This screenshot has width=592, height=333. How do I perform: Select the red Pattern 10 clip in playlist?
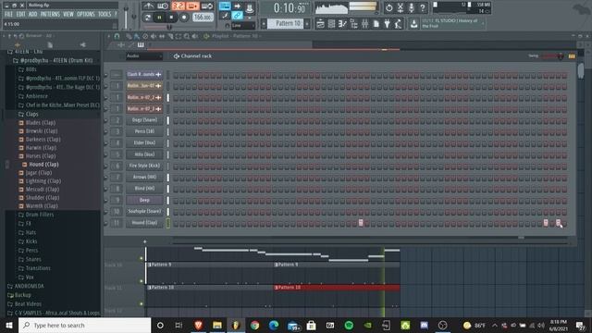coord(337,288)
